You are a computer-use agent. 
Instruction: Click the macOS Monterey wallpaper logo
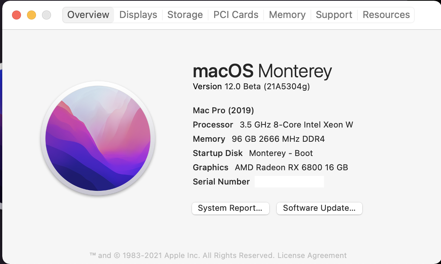point(98,138)
